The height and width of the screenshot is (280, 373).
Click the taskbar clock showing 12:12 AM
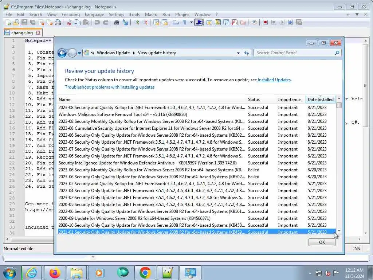coord(354,273)
